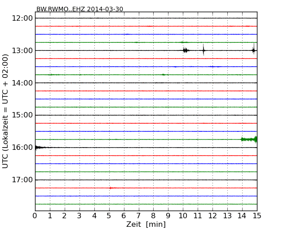The image size is (292, 234).
Task: Click the green blip at minute 10 above 13:00
Action: (x=184, y=42)
